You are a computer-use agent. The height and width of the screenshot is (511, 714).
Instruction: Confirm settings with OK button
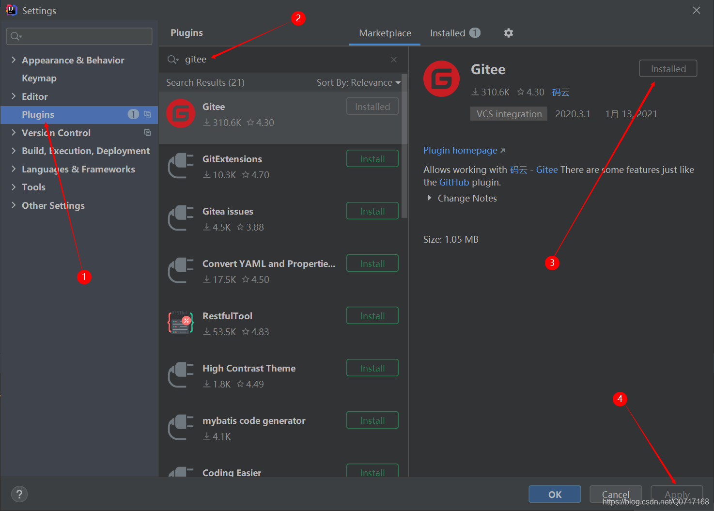(555, 494)
